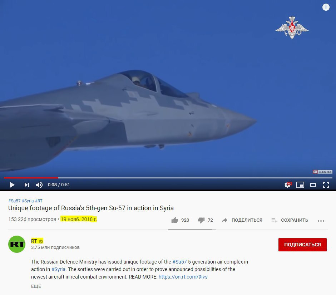Subscribe using the ПОДПИСАТЬСЯ button
The height and width of the screenshot is (295, 336).
click(x=302, y=245)
